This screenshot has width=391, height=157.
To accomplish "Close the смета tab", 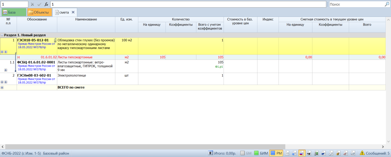I will point(73,12).
